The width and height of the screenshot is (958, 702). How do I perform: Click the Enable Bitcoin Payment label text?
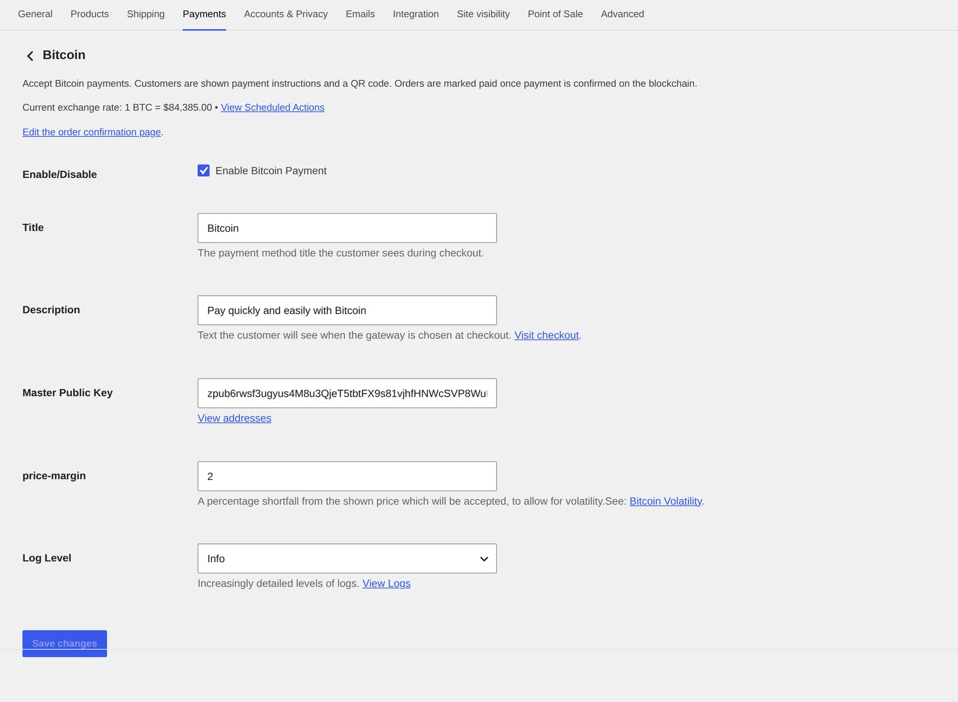click(x=271, y=171)
